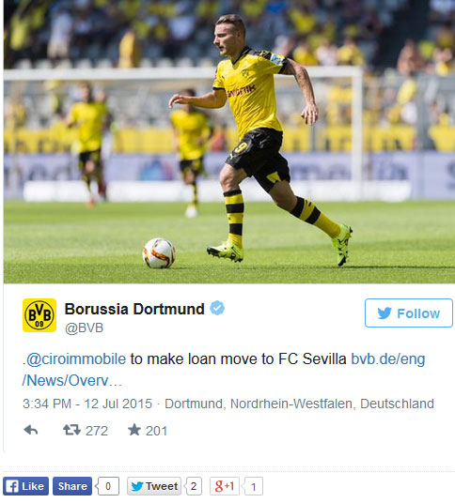455x503 pixels.
Task: Click the tweet count bubble showing 2
Action: 193,486
